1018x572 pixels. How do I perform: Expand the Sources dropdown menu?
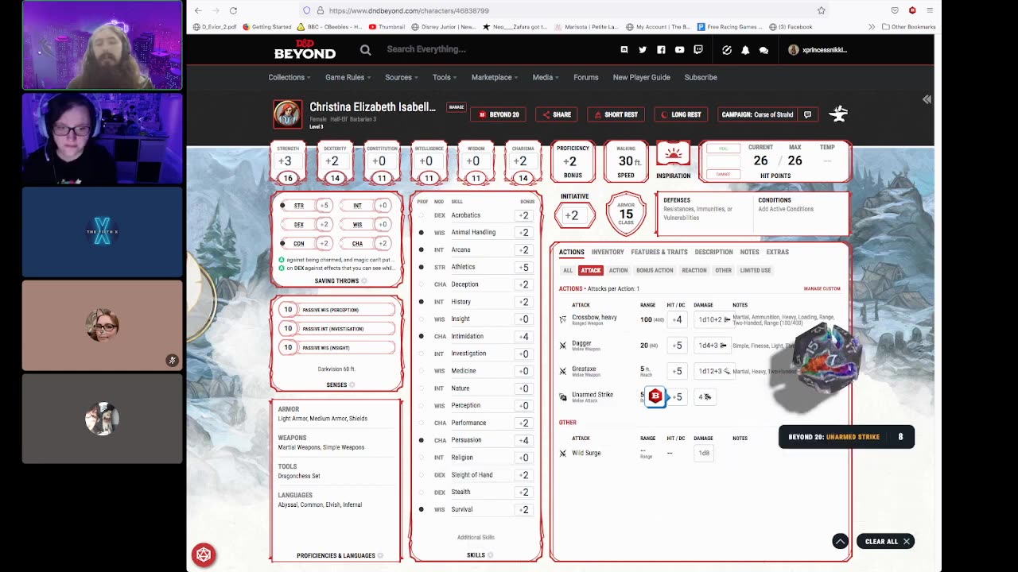[x=402, y=77]
